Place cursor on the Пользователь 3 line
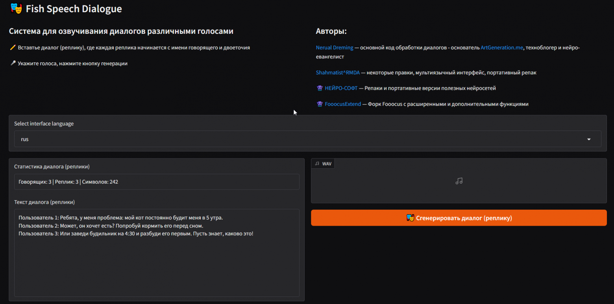The height and width of the screenshot is (304, 614). point(136,234)
